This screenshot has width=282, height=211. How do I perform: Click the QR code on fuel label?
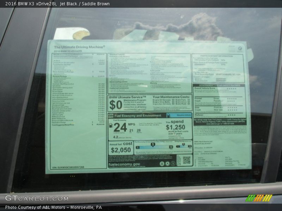pos(186,160)
